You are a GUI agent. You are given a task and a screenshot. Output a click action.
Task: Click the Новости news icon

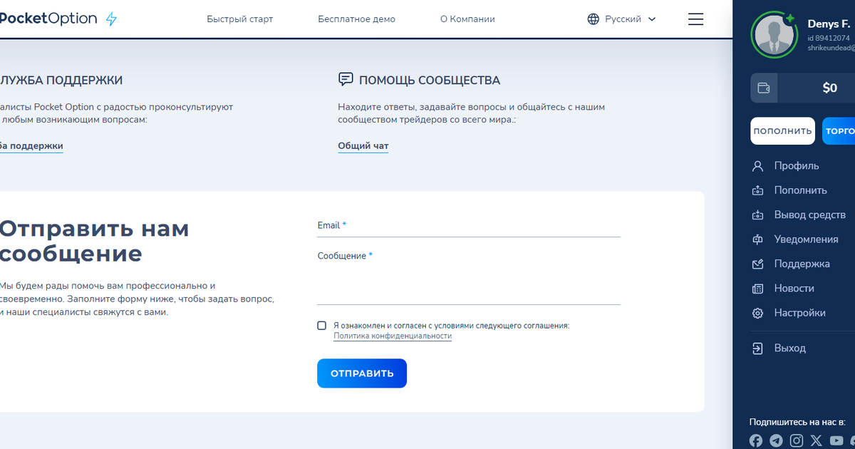point(758,289)
